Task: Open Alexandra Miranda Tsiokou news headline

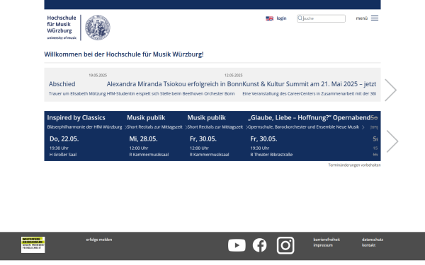Action: tap(174, 84)
